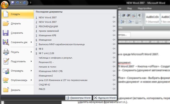Expand the Отправить submenu arrow
Image resolution: width=170 pixels, height=104 pixels.
coord(31,71)
